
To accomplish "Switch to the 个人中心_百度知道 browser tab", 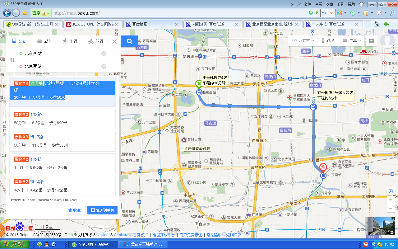I will pyautogui.click(x=333, y=24).
